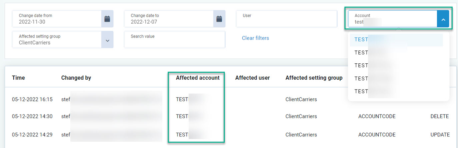Focus the User filter field
The height and width of the screenshot is (148, 458).
[x=286, y=19]
